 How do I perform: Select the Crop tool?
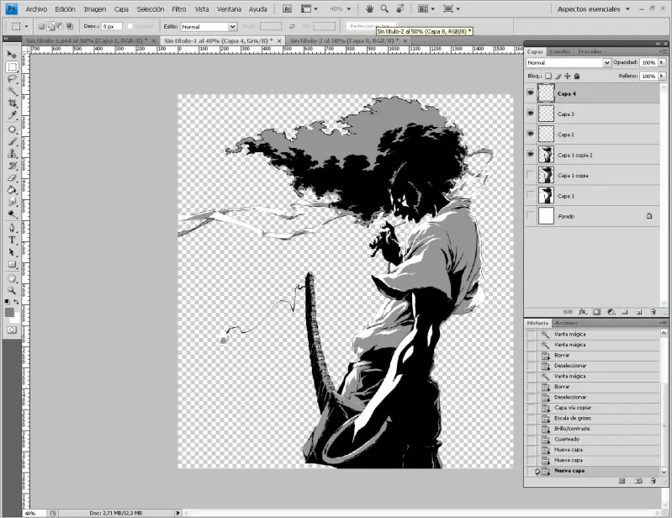[12, 103]
